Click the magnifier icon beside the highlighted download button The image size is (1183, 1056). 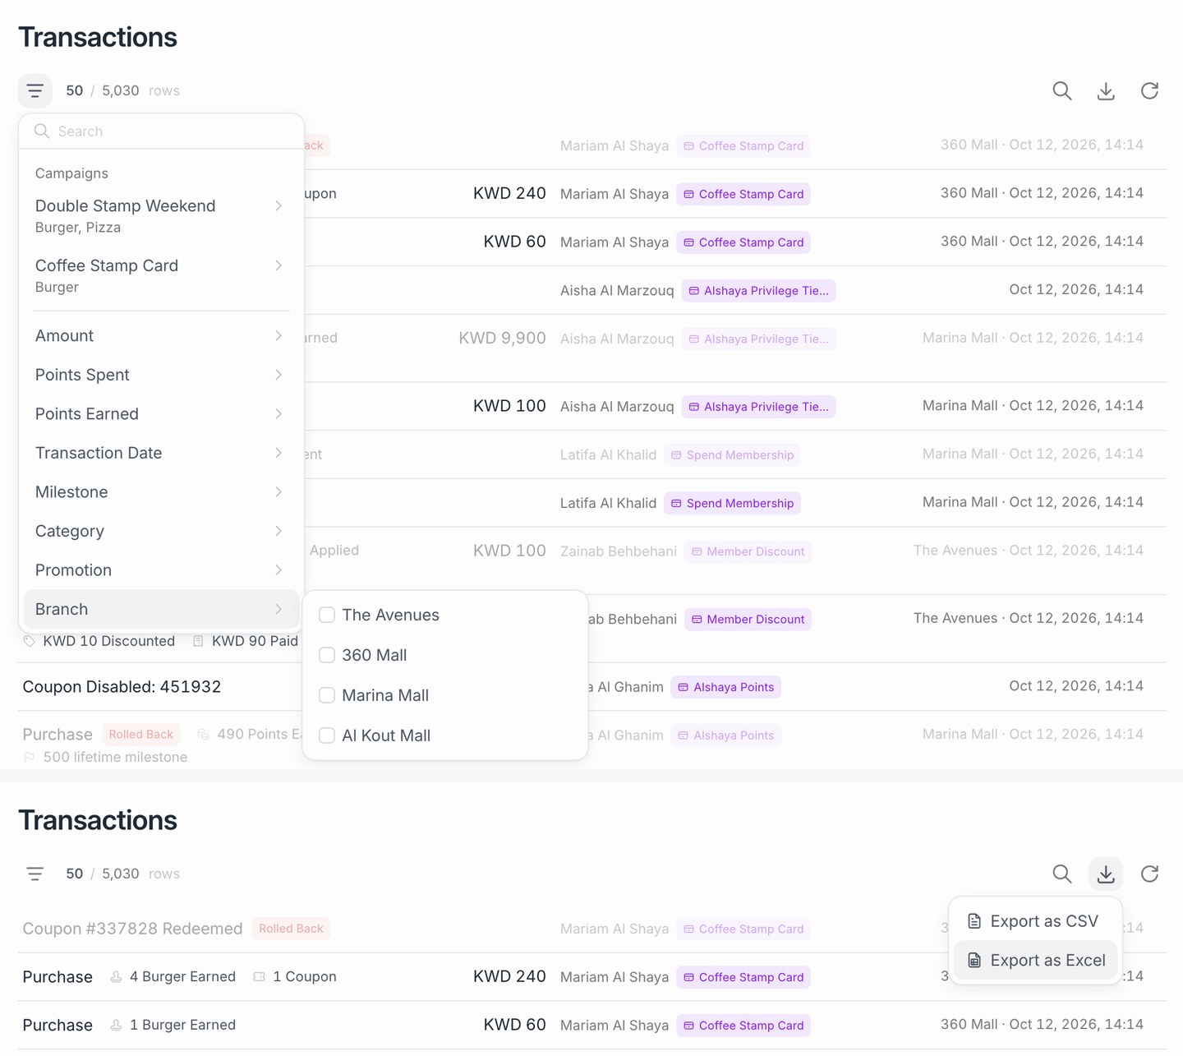[1062, 874]
